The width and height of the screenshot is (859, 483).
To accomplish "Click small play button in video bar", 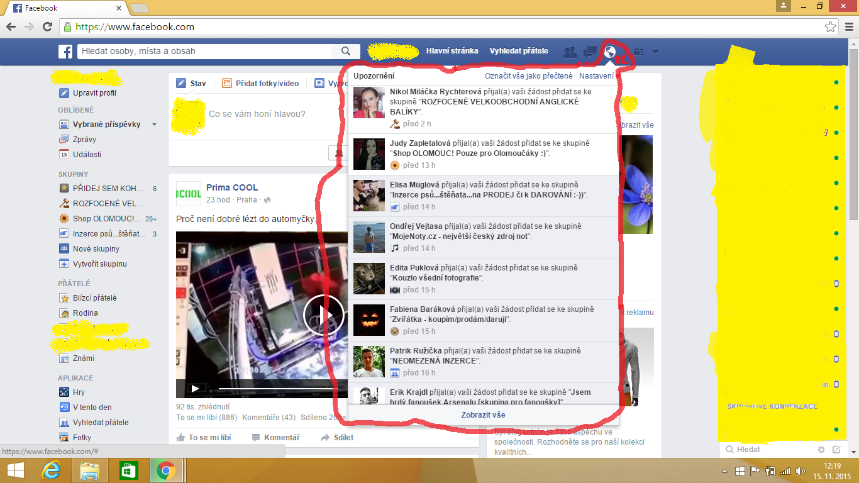I will [x=196, y=389].
